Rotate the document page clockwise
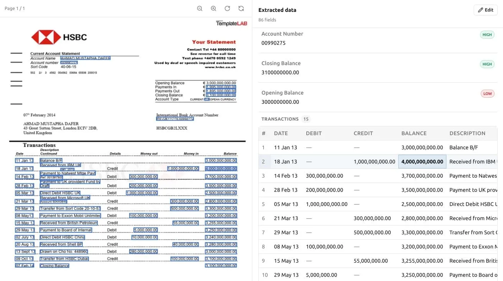This screenshot has height=281, width=503. [227, 8]
